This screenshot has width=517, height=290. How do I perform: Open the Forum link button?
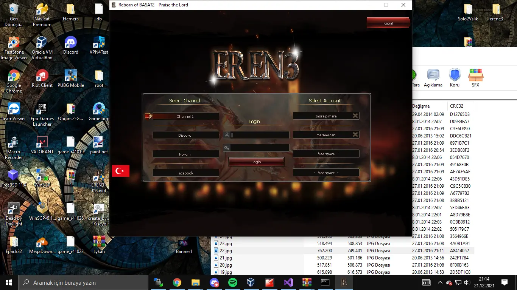pos(185,154)
